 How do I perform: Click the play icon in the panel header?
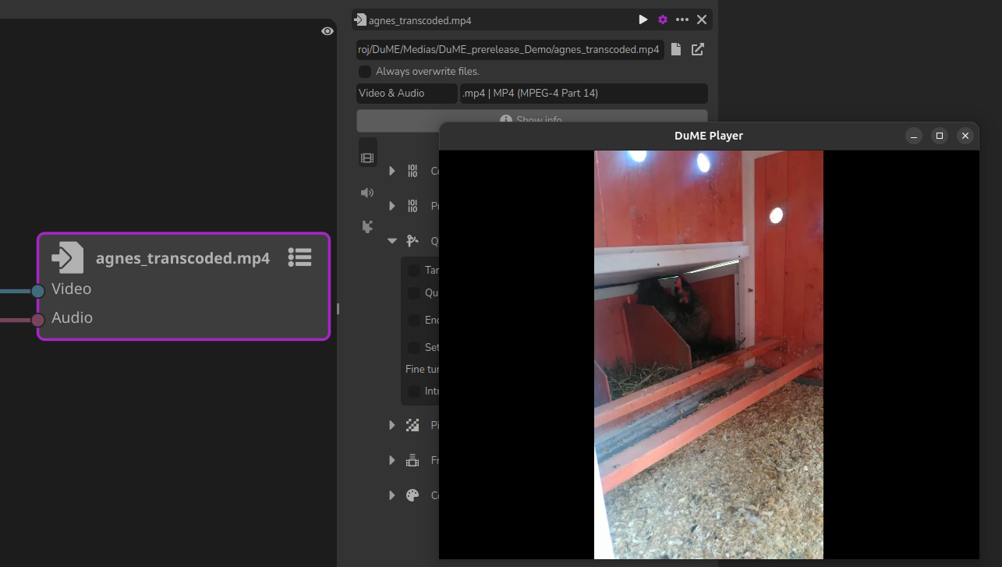[643, 19]
